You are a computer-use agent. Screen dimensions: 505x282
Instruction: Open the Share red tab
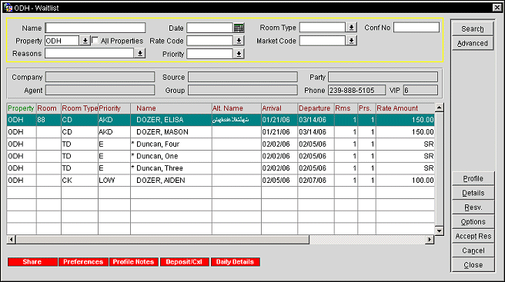32,262
